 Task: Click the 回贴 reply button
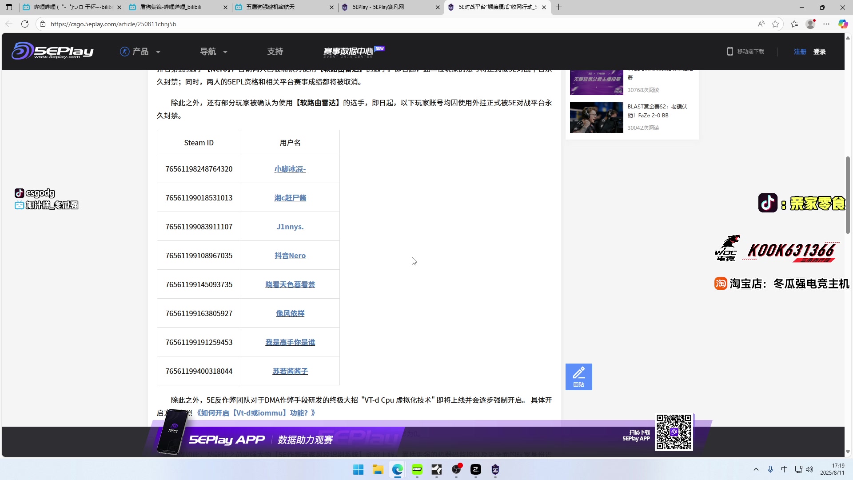tap(578, 377)
